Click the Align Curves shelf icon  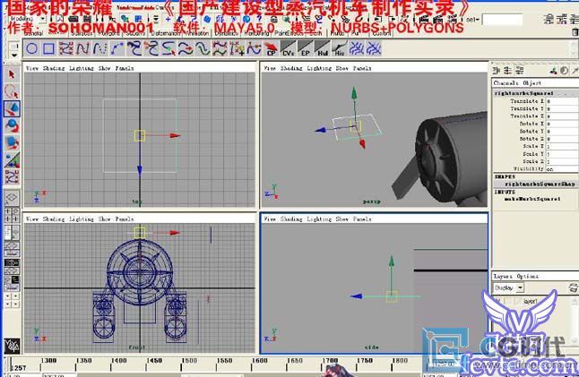[x=169, y=48]
